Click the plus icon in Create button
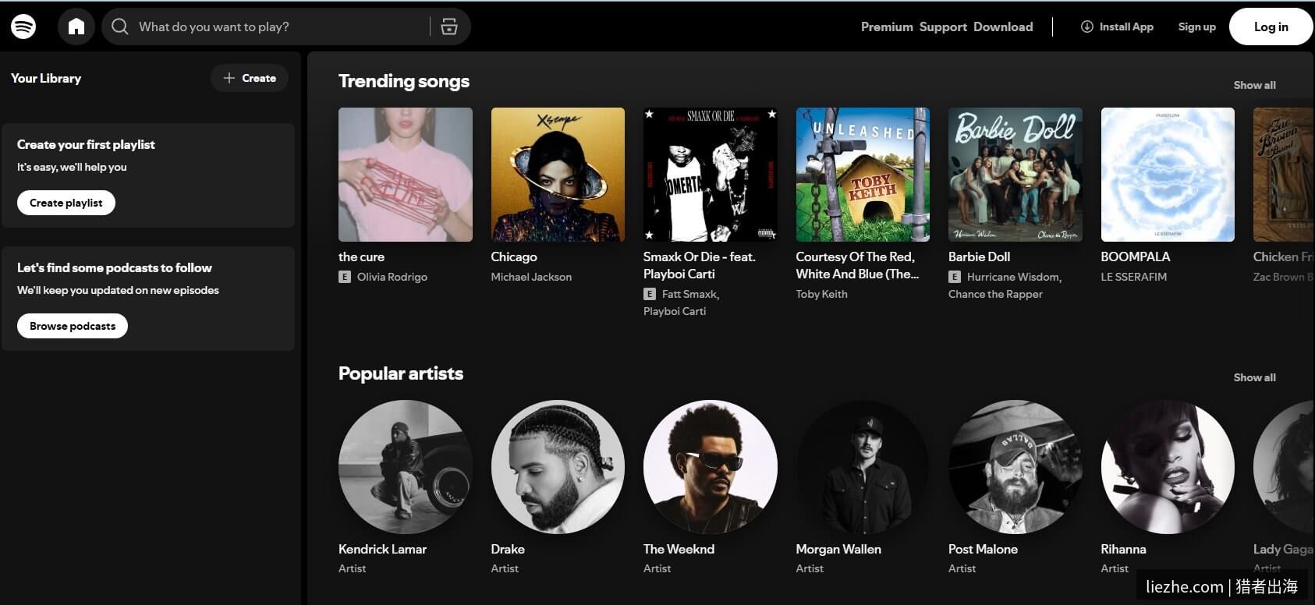 (x=229, y=78)
